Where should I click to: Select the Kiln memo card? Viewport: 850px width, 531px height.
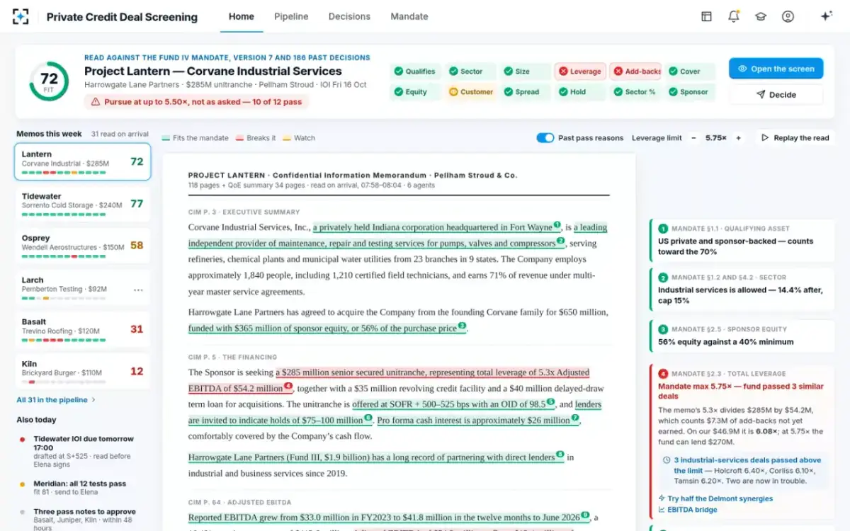coord(82,371)
